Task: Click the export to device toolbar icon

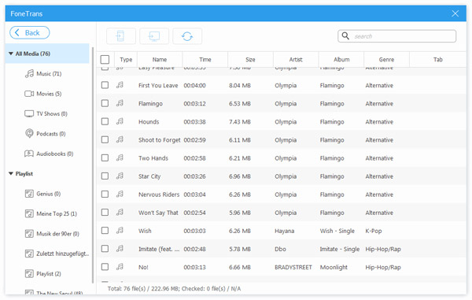Action: 120,36
